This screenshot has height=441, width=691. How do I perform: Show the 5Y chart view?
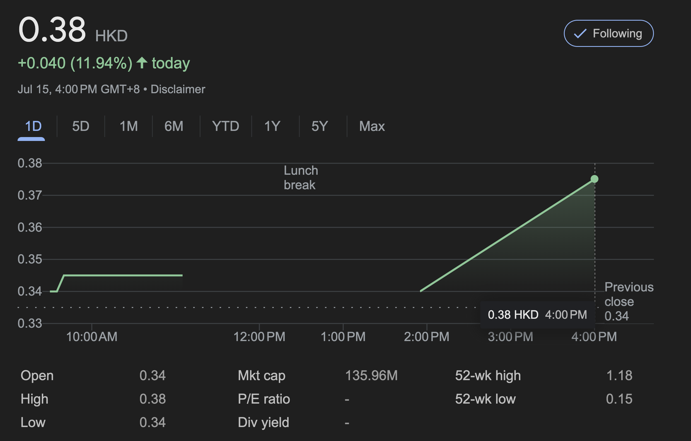click(x=319, y=126)
